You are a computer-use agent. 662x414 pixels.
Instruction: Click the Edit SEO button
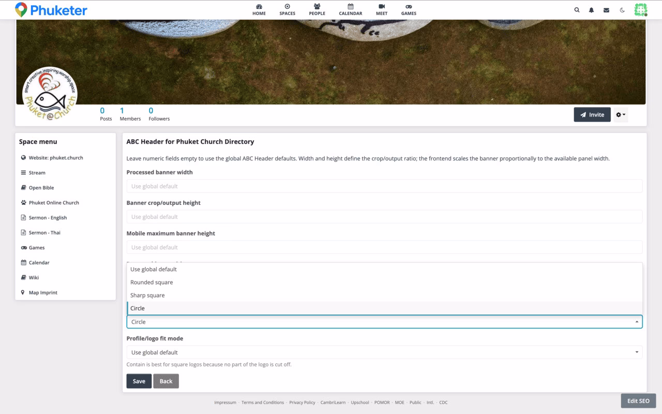(x=638, y=401)
